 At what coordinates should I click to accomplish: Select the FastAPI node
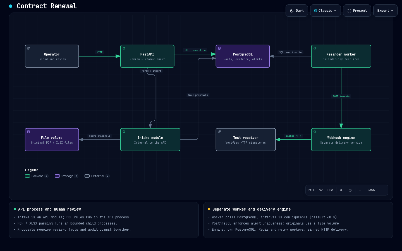tap(147, 56)
